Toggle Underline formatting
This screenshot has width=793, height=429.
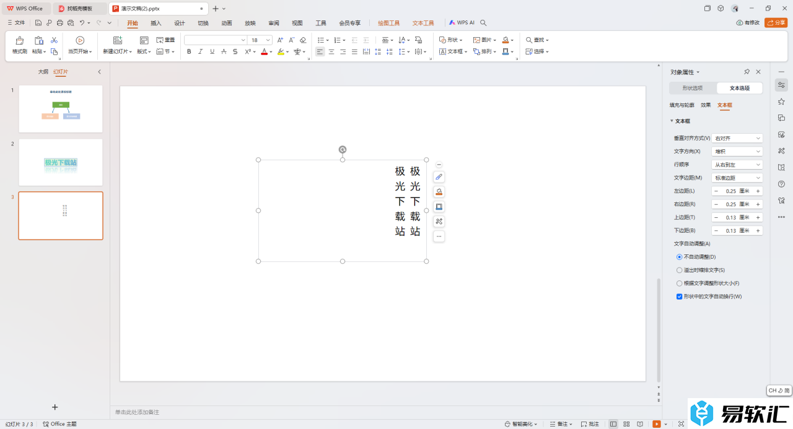(x=212, y=52)
